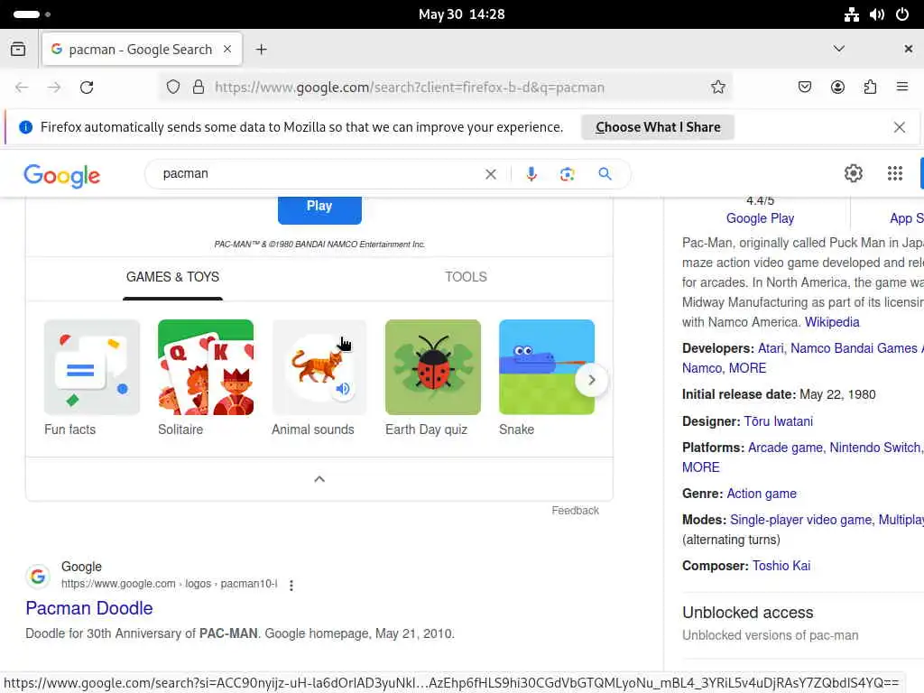Click the Nintendo Switch platform link

(x=874, y=448)
